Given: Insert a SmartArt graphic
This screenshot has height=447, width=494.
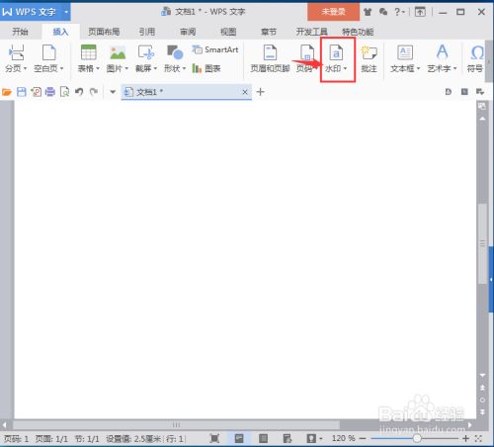Looking at the screenshot, I should coord(215,49).
